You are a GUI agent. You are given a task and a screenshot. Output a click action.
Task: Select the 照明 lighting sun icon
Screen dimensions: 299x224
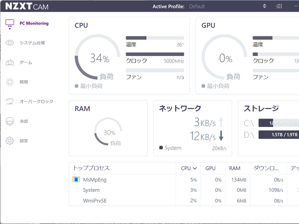[x=10, y=82]
